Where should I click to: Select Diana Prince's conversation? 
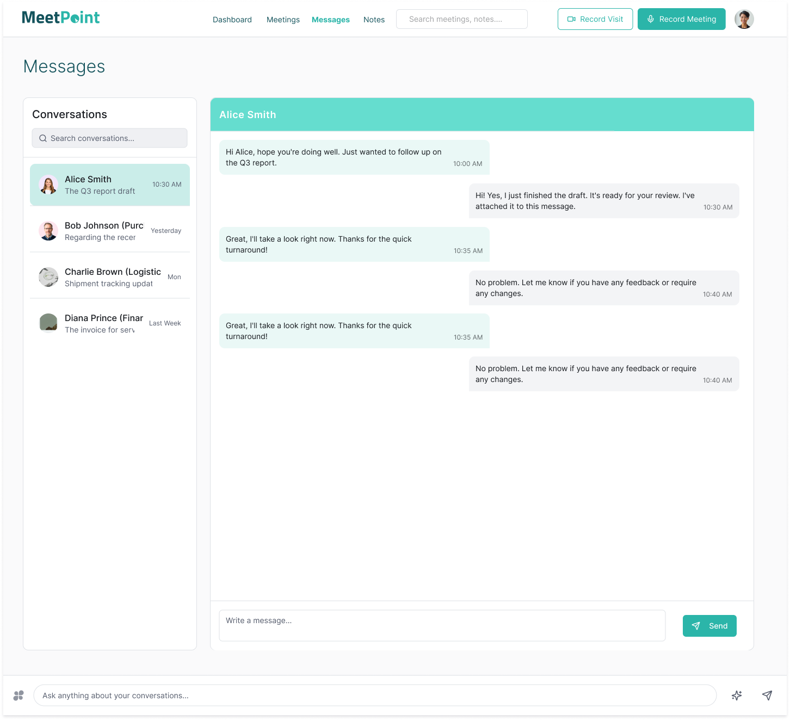[109, 323]
